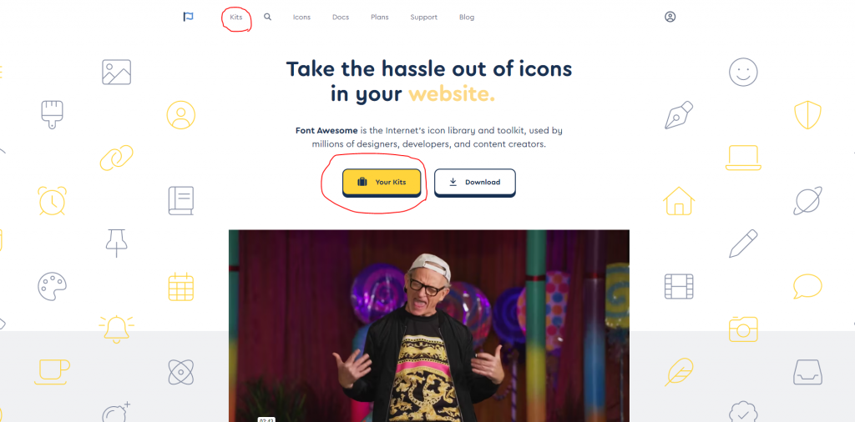Click the yellow chain link icon
Image resolution: width=855 pixels, height=422 pixels.
(x=117, y=158)
